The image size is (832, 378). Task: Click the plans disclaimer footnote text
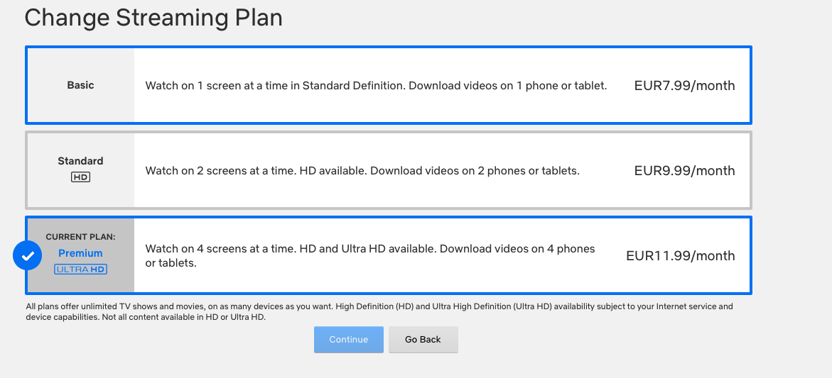[x=379, y=312]
